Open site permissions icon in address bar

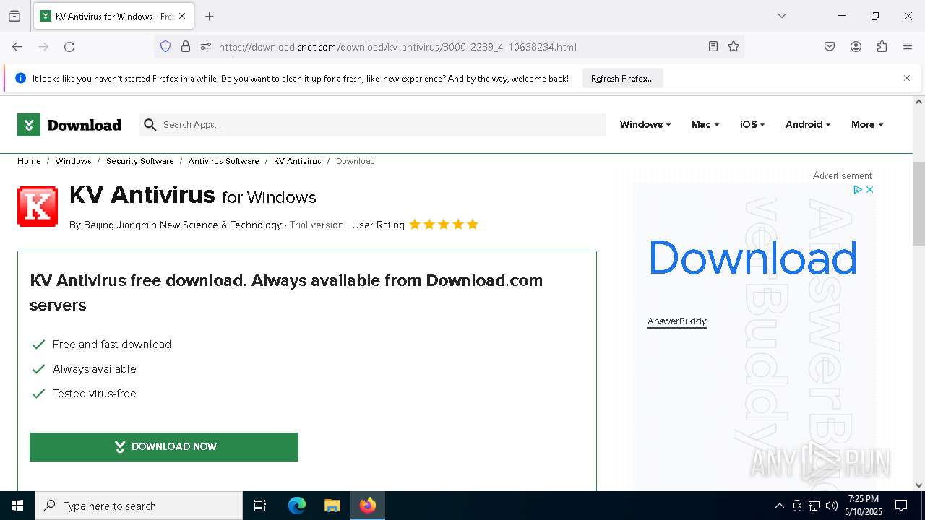[x=206, y=46]
